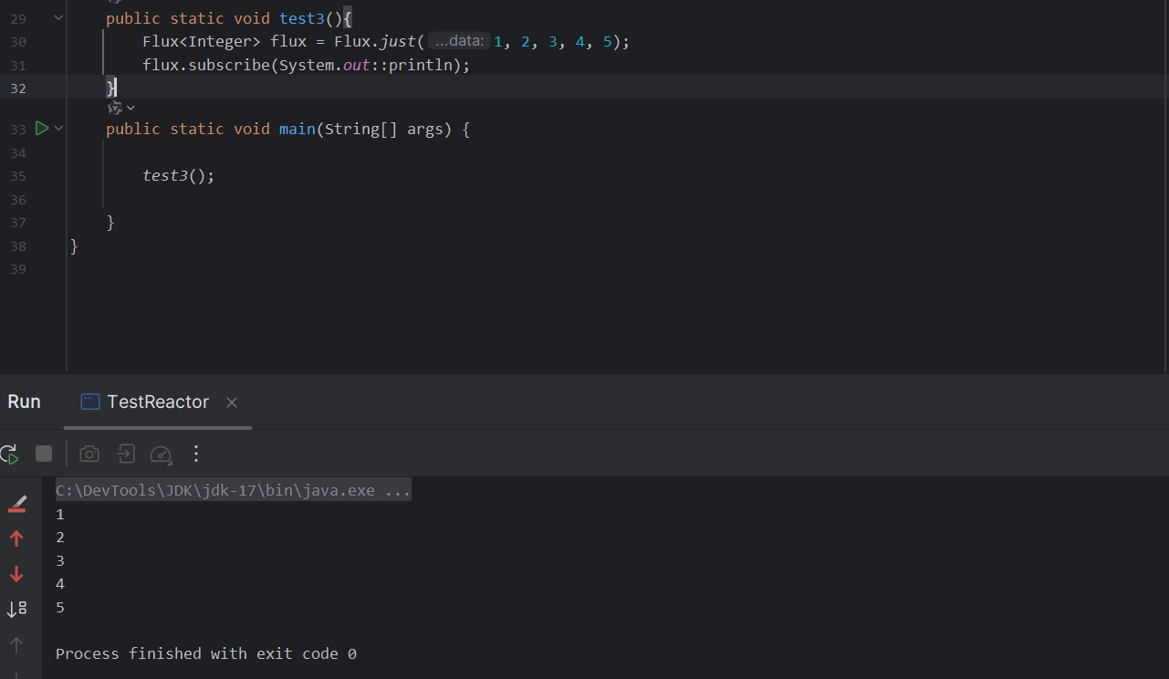This screenshot has width=1169, height=679.
Task: Click console output line '3'
Action: 60,560
